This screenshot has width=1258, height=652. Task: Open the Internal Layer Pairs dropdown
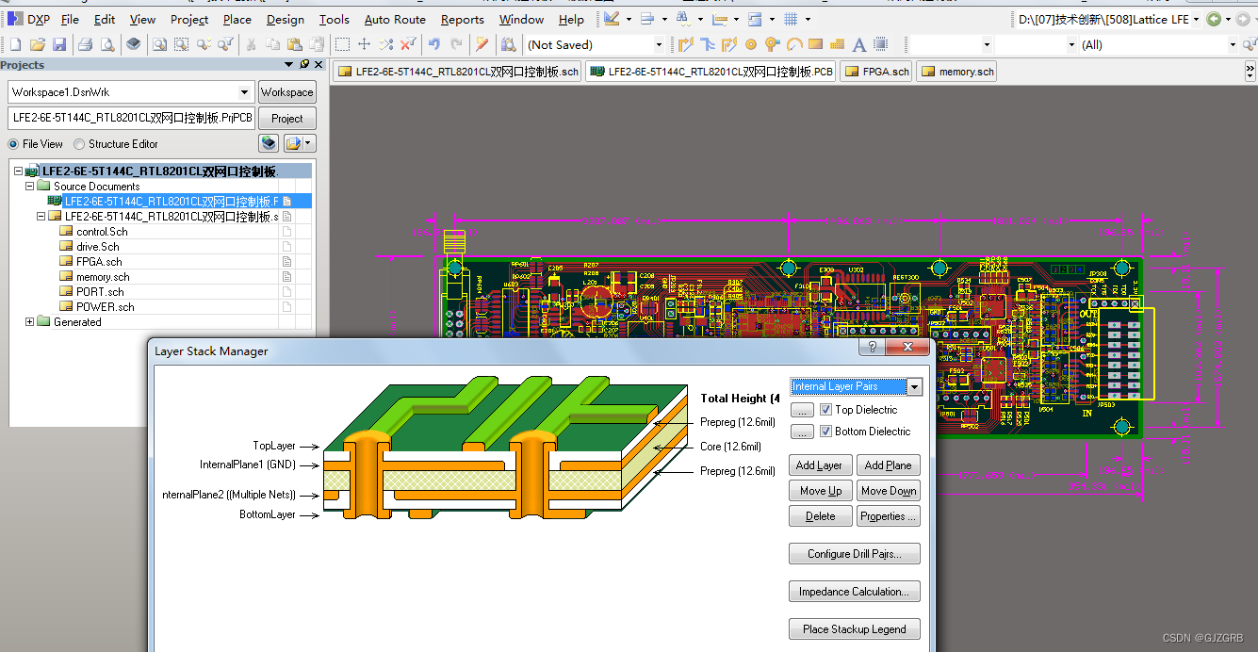pyautogui.click(x=913, y=385)
